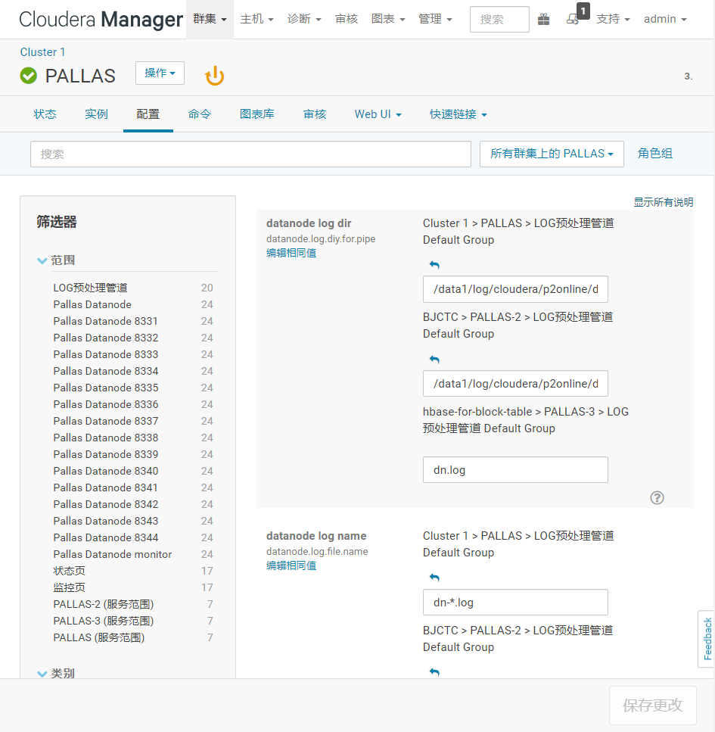Click green health status icon beside PALLAS
The image size is (715, 732).
tap(27, 75)
